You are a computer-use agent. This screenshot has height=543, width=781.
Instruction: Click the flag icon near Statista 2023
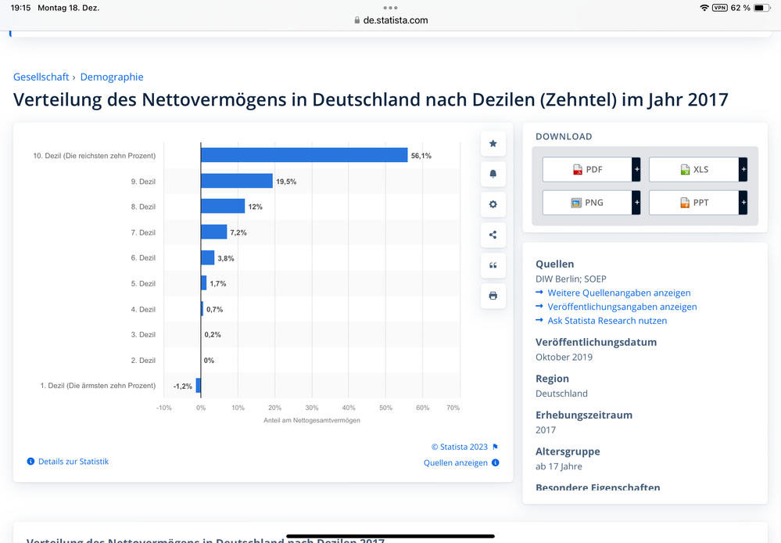[495, 447]
